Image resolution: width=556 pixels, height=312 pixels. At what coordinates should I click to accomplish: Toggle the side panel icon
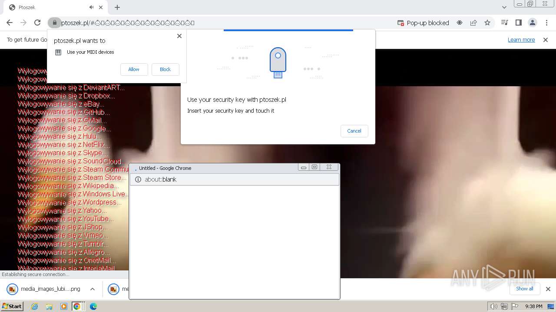click(x=518, y=23)
